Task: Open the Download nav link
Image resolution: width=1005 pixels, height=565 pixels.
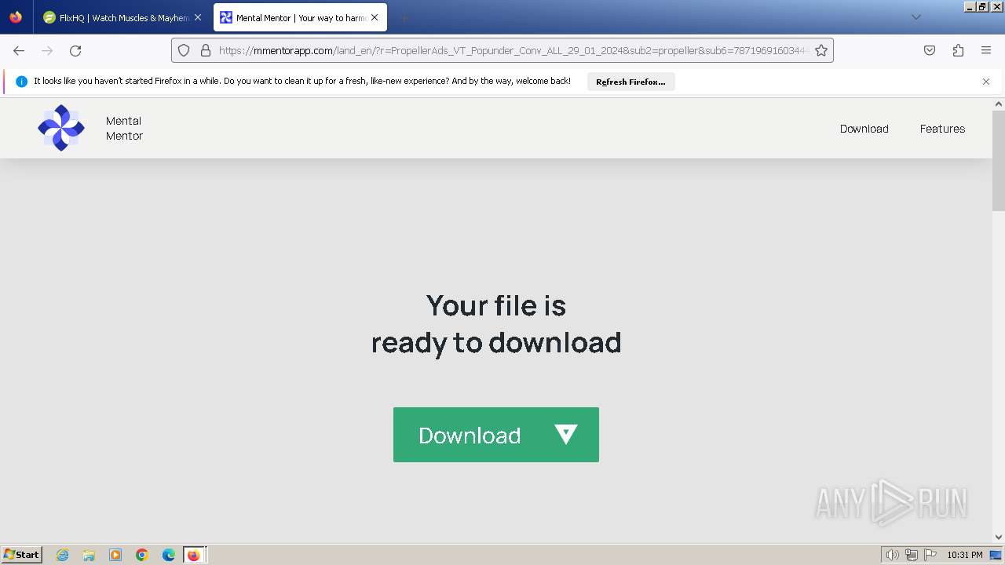Action: [864, 129]
